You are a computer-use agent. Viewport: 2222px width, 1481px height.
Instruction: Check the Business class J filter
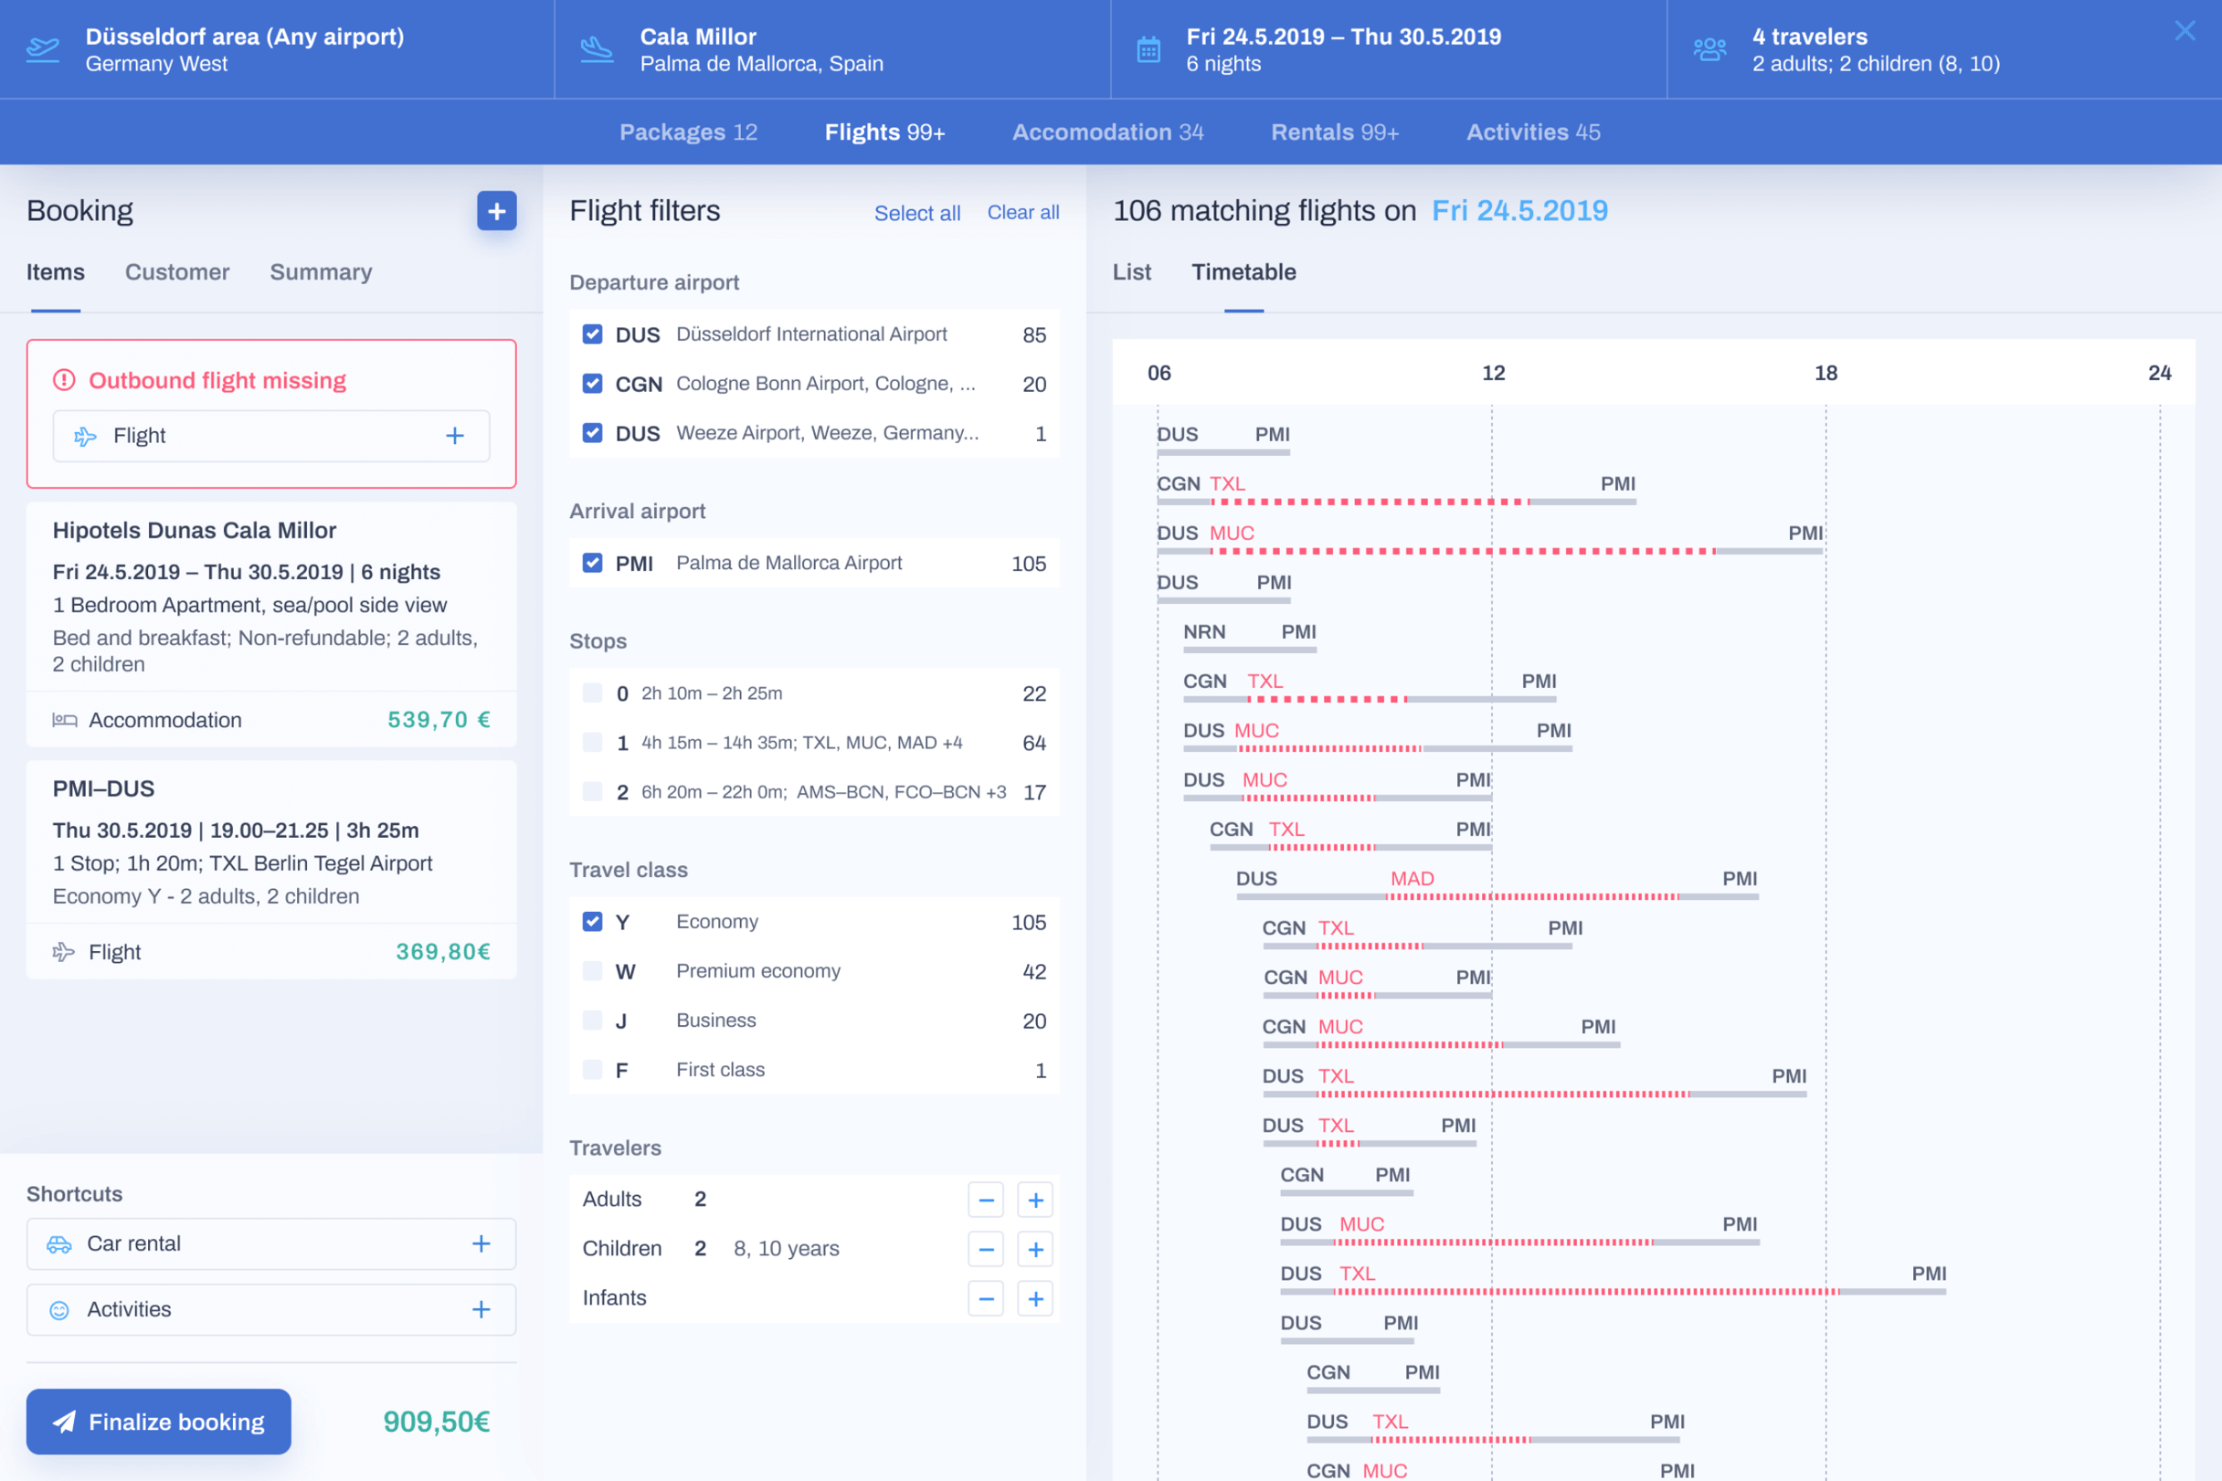(592, 1021)
